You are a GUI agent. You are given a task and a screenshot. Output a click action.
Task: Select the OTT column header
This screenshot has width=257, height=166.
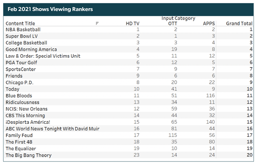[x=172, y=23]
